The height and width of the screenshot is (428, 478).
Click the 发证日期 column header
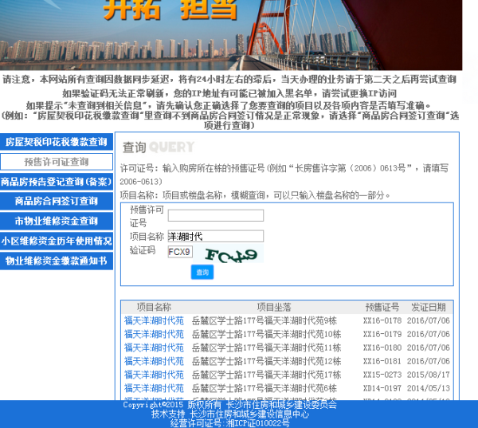pyautogui.click(x=430, y=307)
